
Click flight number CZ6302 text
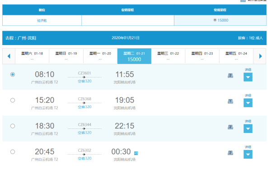(x=84, y=151)
